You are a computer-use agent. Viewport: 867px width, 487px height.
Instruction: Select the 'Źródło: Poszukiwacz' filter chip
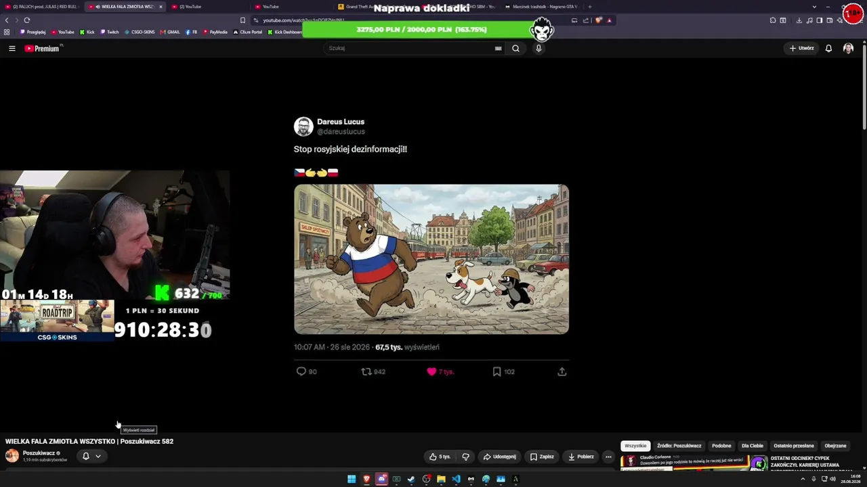tap(679, 446)
